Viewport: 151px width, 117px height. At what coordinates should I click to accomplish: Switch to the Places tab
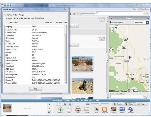(130, 104)
